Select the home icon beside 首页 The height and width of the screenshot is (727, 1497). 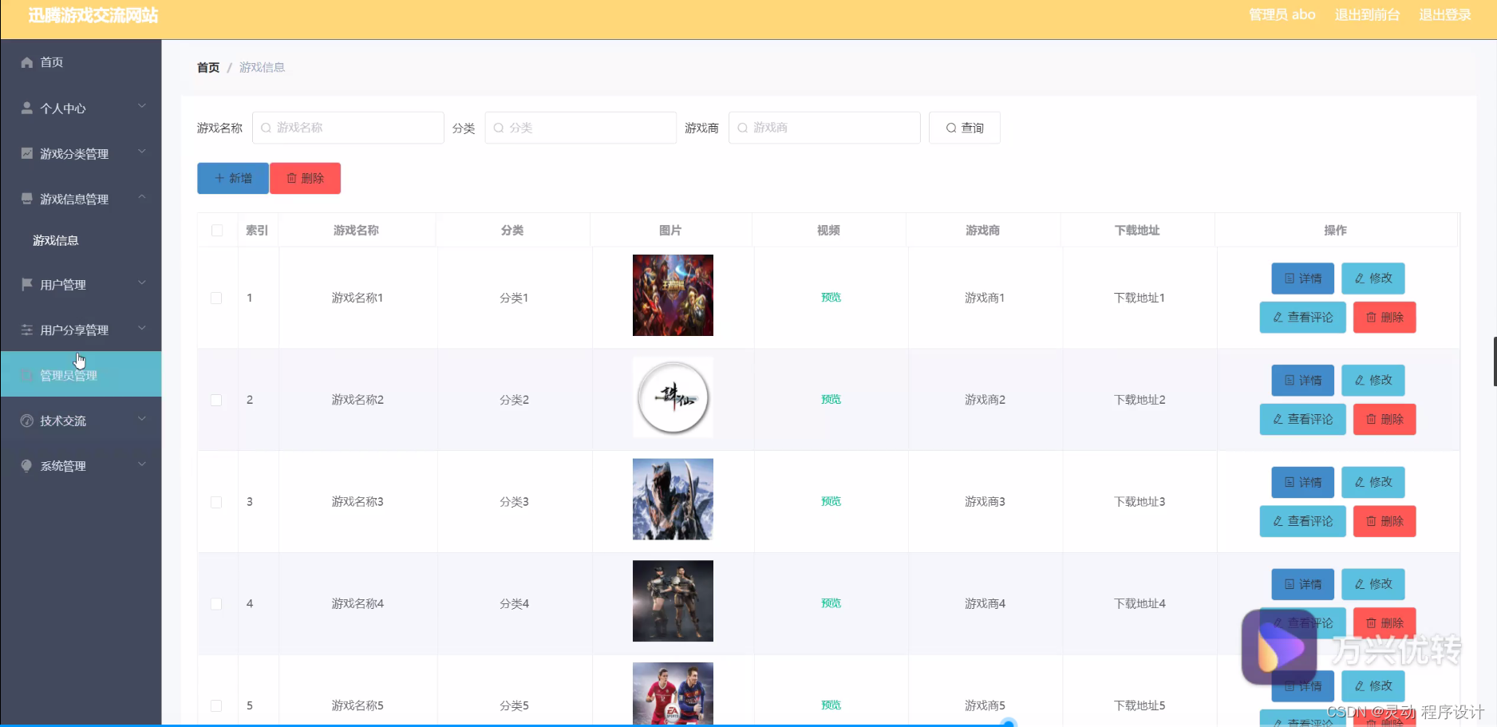[x=26, y=61]
